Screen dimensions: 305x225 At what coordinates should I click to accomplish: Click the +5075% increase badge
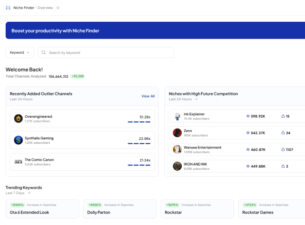(172, 205)
